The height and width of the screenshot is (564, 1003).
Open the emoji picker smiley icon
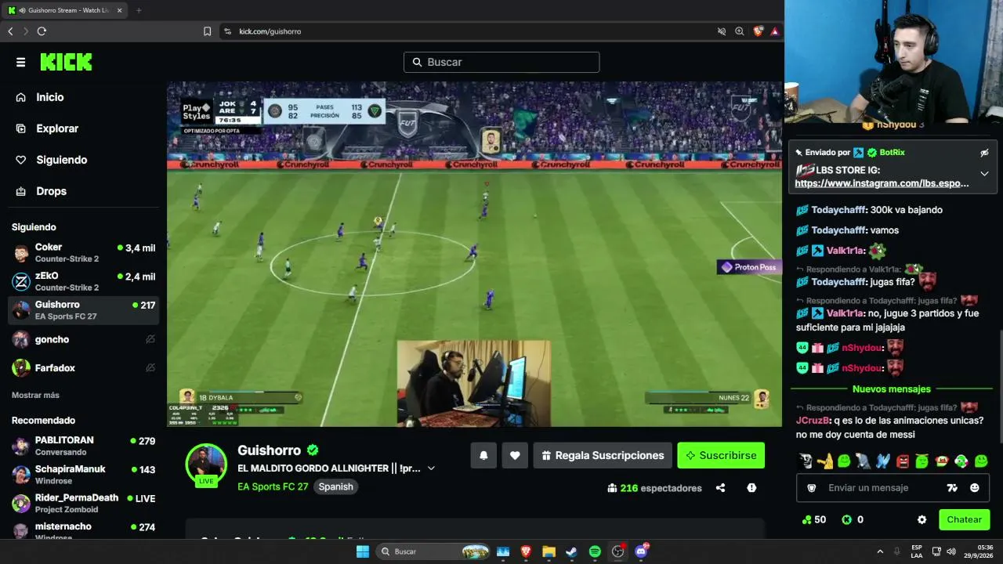point(974,488)
